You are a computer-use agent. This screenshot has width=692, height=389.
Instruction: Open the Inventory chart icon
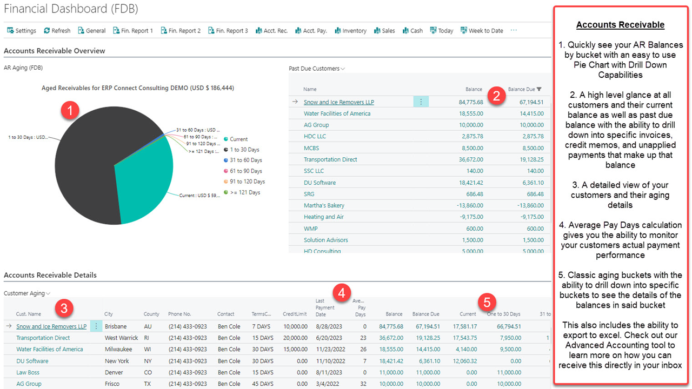(338, 31)
